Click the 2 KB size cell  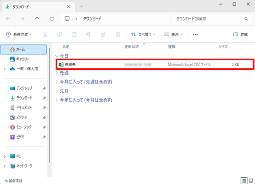pos(235,65)
